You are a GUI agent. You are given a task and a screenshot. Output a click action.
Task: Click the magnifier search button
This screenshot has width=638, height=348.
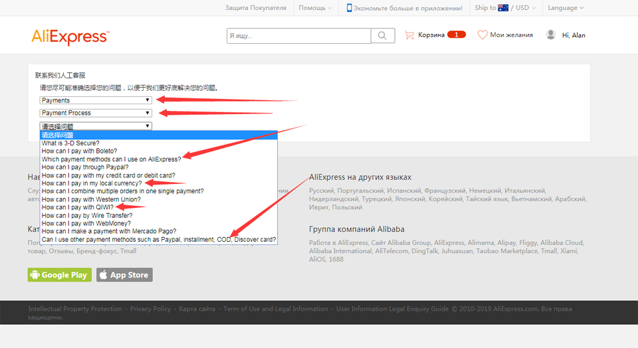click(383, 36)
